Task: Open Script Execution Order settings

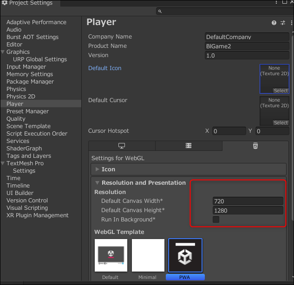Action: point(37,134)
